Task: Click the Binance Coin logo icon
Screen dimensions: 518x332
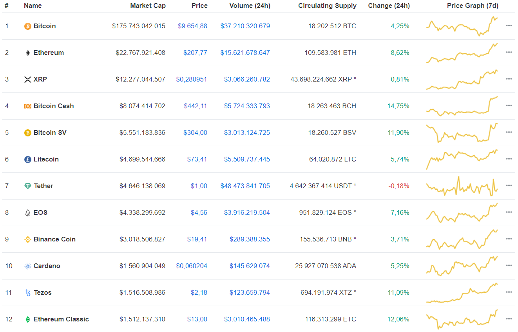Action: click(28, 239)
